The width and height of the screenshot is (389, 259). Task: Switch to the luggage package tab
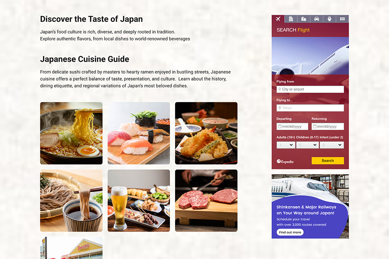[304, 19]
